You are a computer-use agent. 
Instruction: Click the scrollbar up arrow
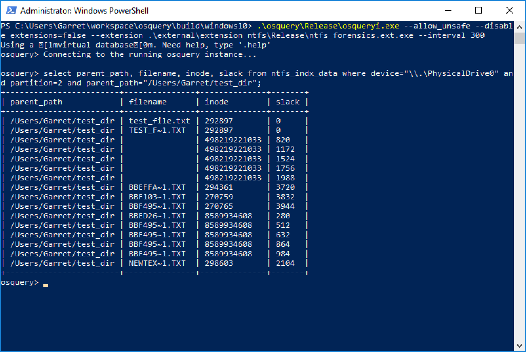[519, 26]
